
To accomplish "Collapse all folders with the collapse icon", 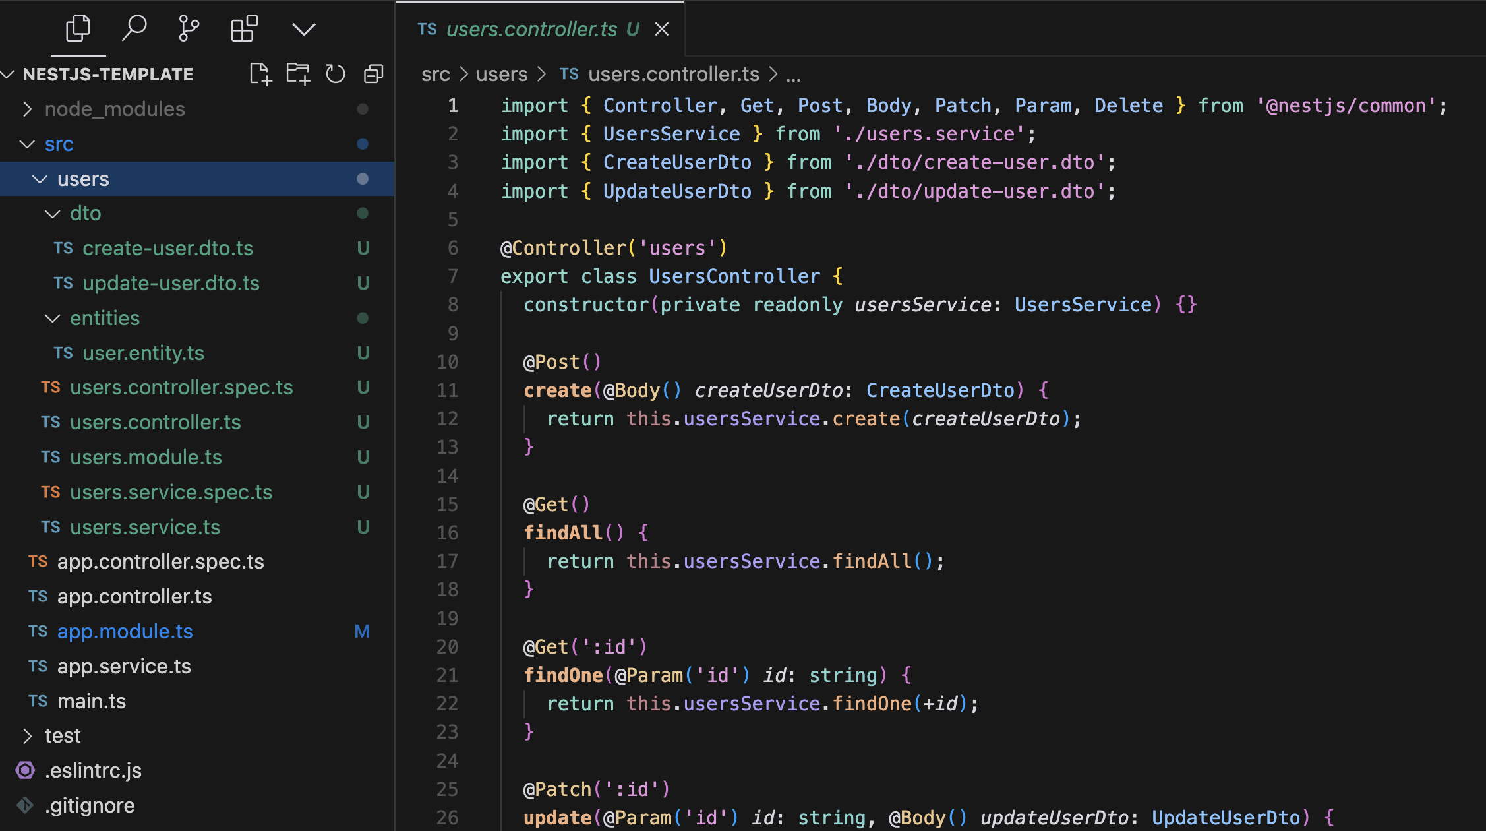I will [373, 74].
